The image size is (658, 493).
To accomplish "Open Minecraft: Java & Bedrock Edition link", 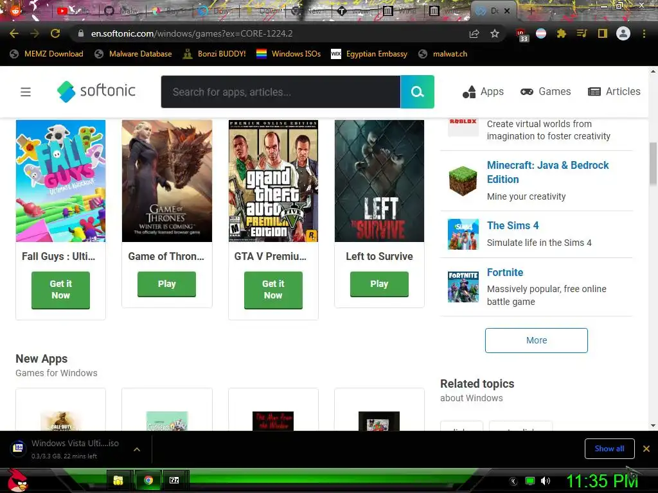I will [547, 172].
